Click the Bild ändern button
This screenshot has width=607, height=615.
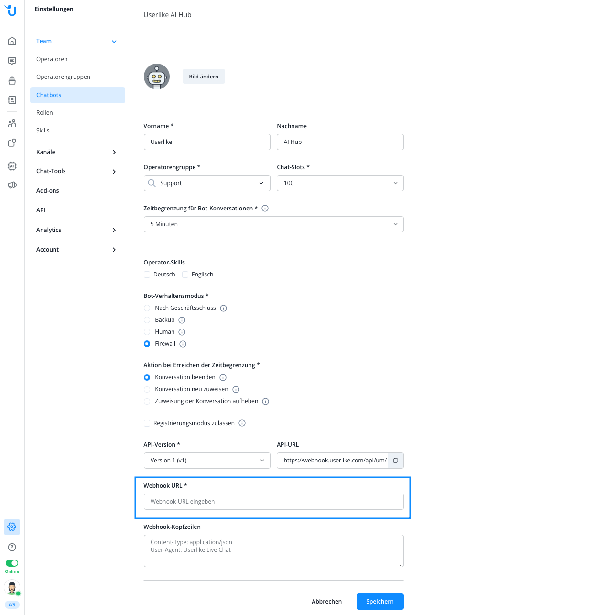[x=204, y=77]
